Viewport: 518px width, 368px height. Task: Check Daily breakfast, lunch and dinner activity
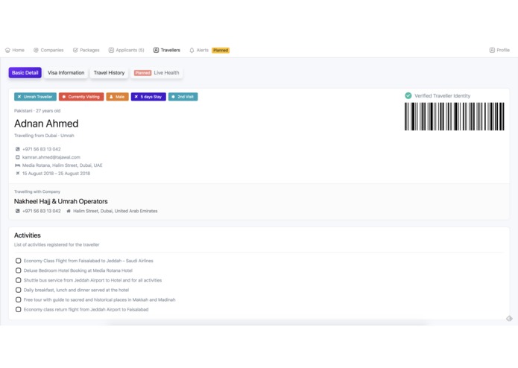(x=18, y=290)
